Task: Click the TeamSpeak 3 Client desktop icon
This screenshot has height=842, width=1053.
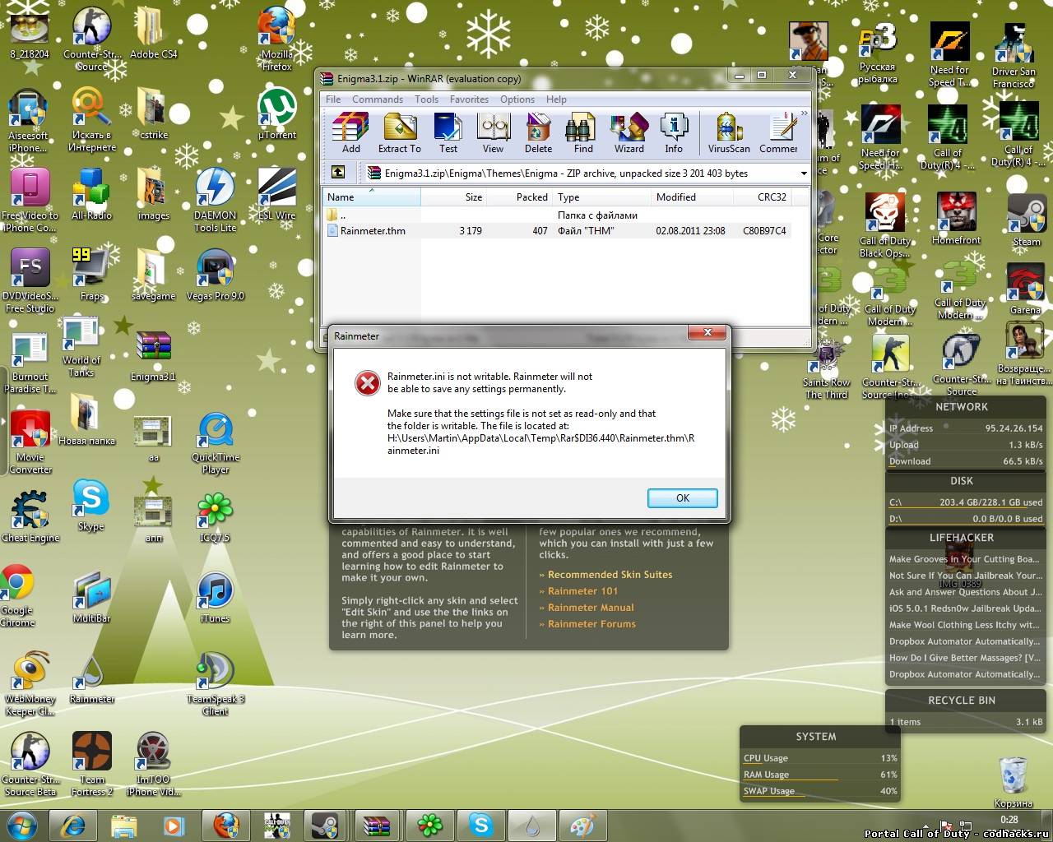Action: pos(215,683)
